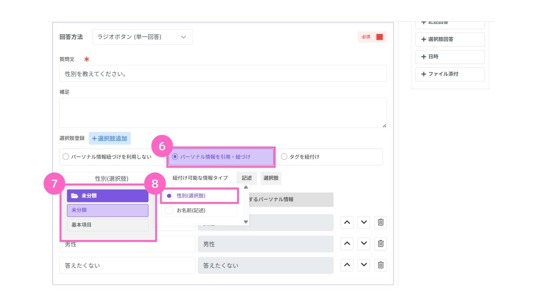Screen dimensions: 543x305
Task: Move 男性 choice down with arrow
Action: [364, 243]
